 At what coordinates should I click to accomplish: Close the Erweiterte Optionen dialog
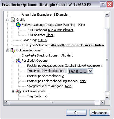coord(109,5)
